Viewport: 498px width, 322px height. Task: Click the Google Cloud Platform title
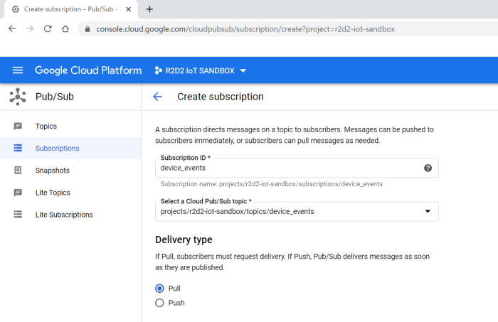point(88,70)
